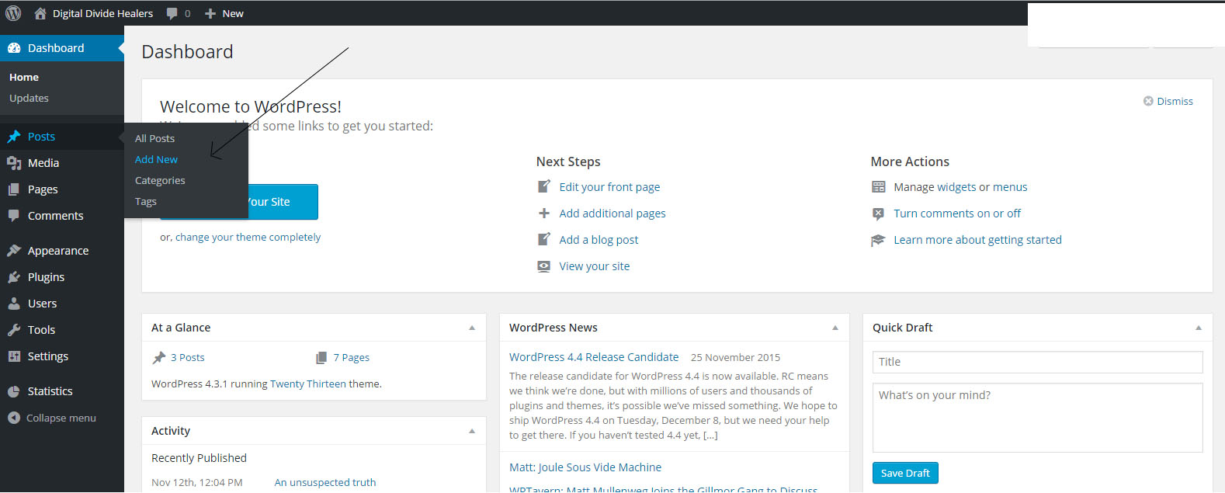
Task: Collapse the At a Glance panel
Action: point(472,328)
